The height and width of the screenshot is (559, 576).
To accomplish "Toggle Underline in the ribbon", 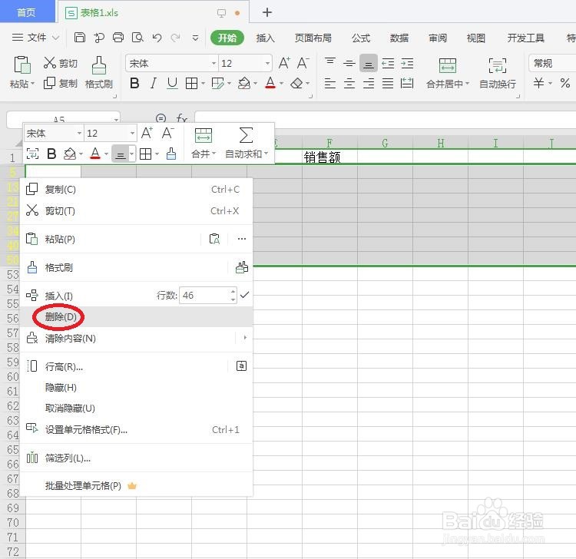I will tap(172, 84).
